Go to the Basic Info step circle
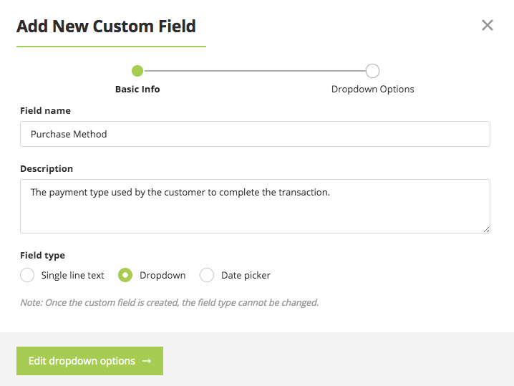The height and width of the screenshot is (386, 514). click(137, 71)
